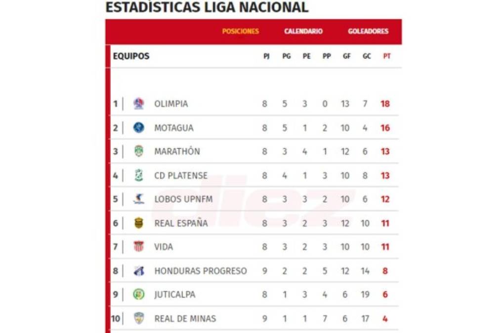Click the Juticalpa team crest

click(x=139, y=295)
